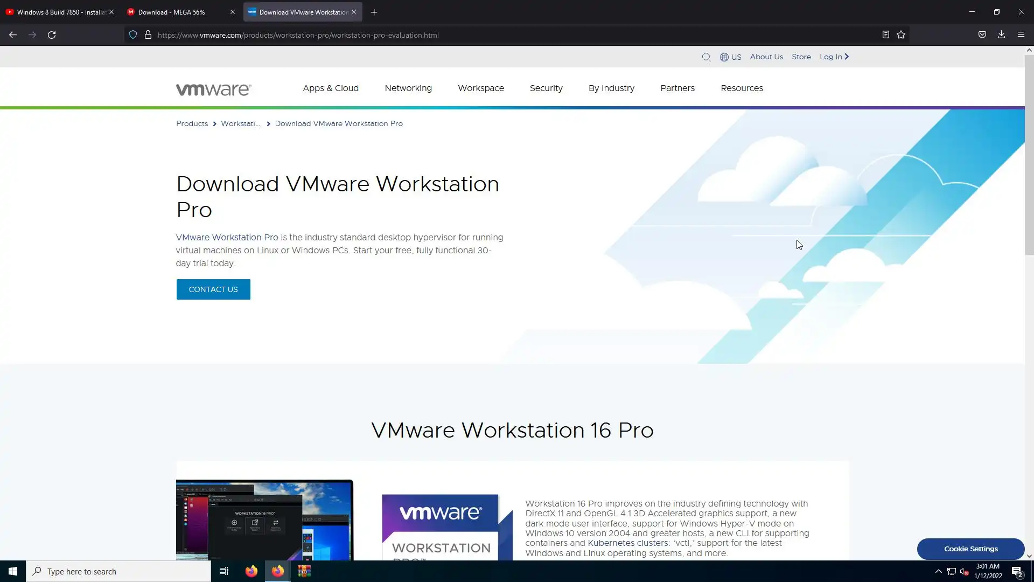
Task: Toggle Firefox reader view icon
Action: pyautogui.click(x=885, y=35)
